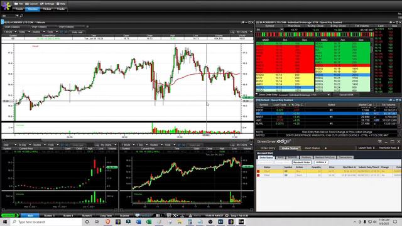Switch to the Scanner layout tab

click(124, 215)
